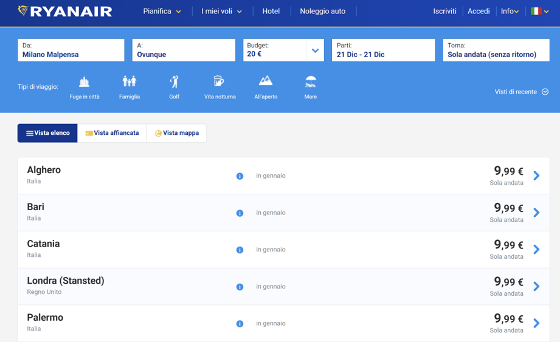Open the Pianifica menu
Screen dimensions: 560x342
162,12
